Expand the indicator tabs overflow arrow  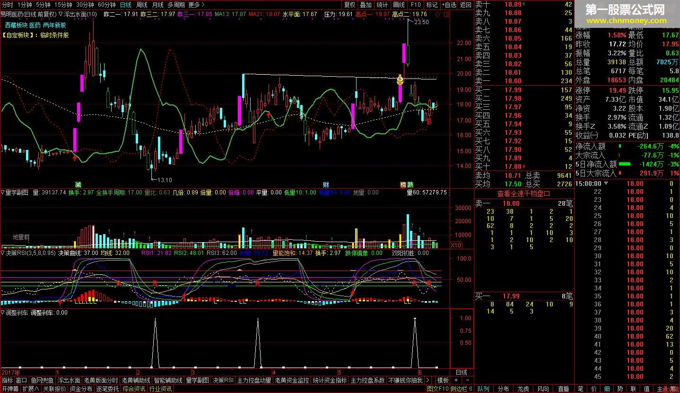(x=427, y=380)
